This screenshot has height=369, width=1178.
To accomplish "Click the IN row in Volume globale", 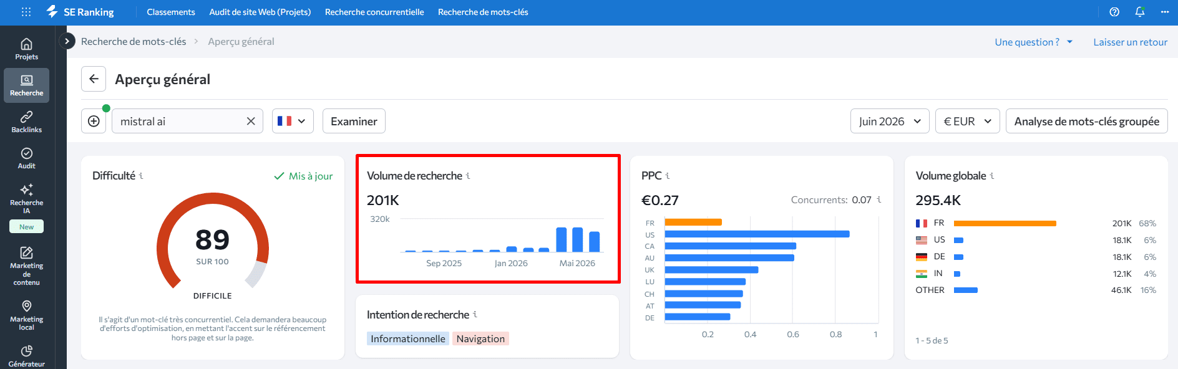I will (1036, 274).
